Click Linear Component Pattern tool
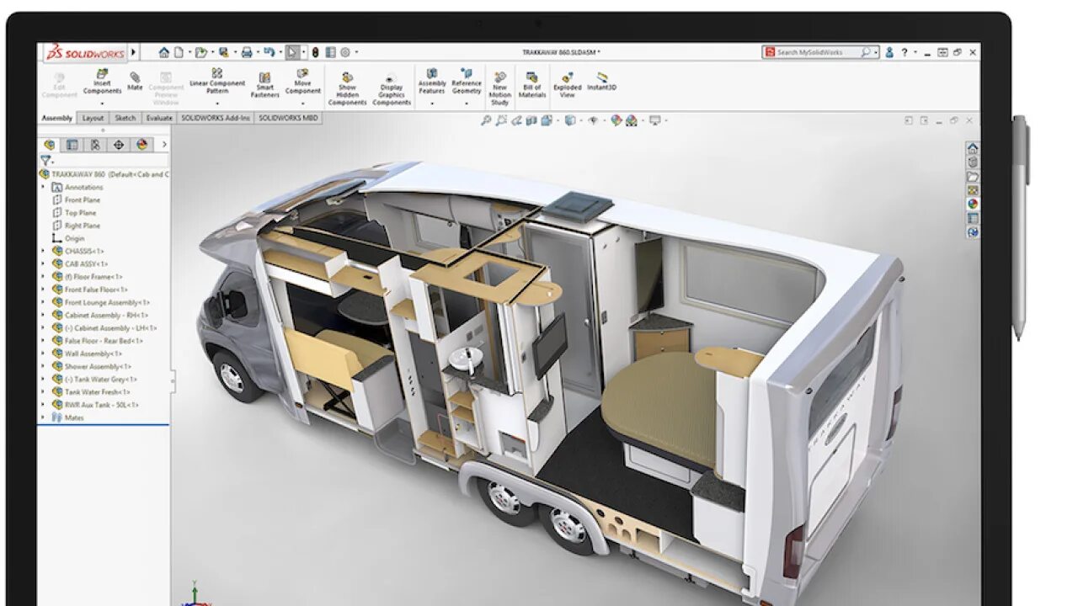 click(217, 82)
